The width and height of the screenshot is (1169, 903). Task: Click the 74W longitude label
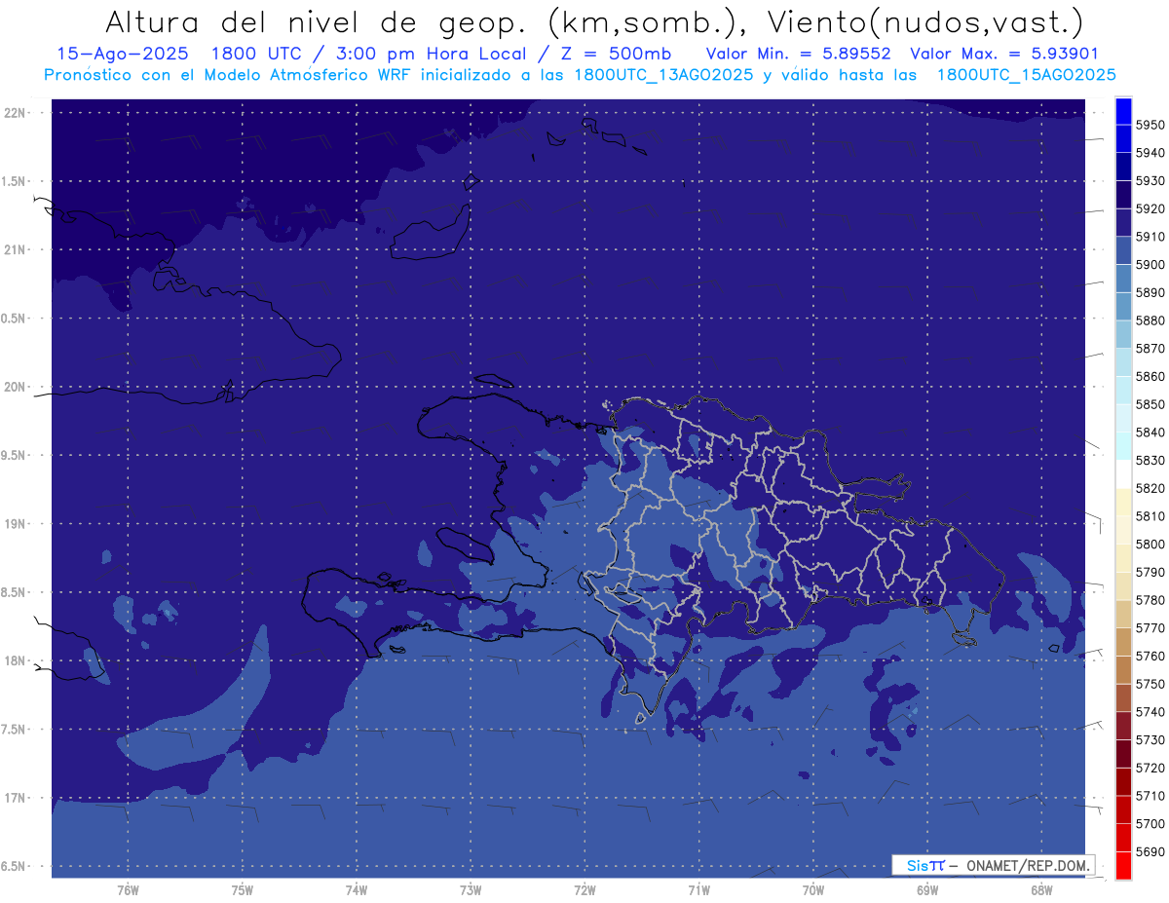[357, 890]
